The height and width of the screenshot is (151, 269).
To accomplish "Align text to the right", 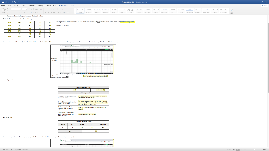I will pyautogui.click(x=51, y=13).
